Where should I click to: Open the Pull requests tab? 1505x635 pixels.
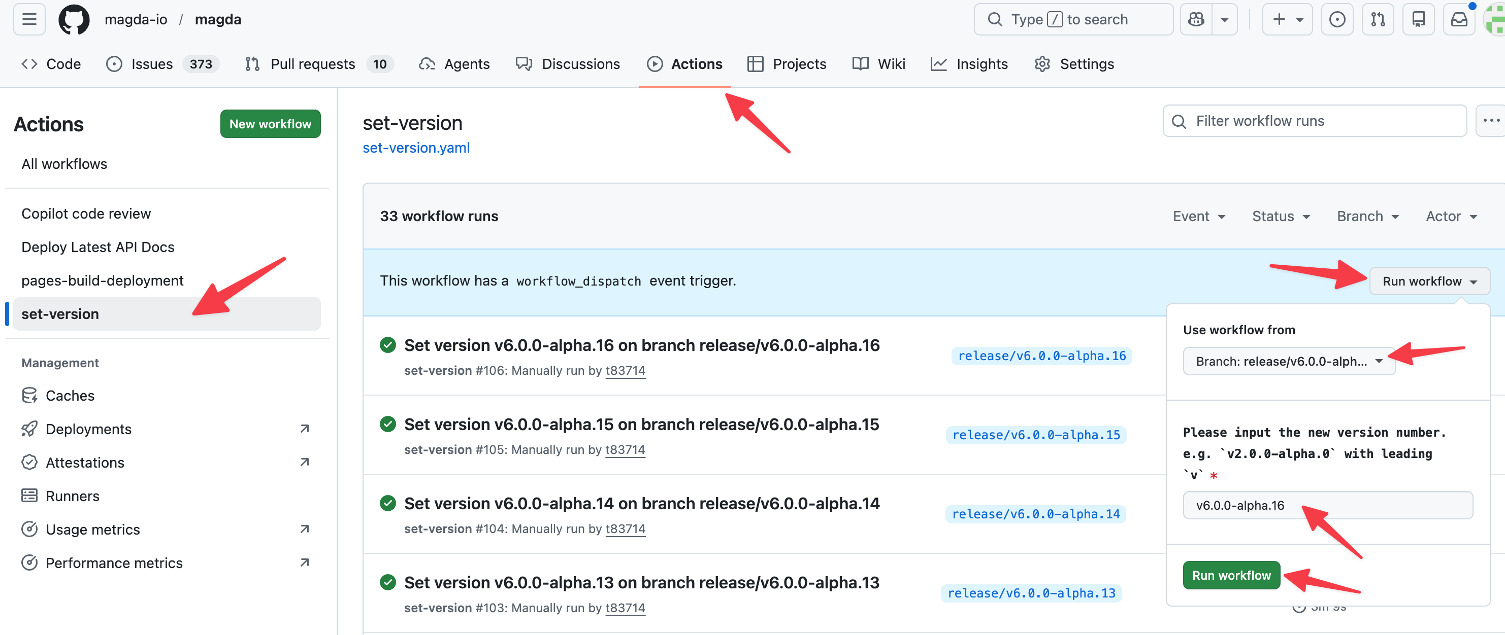point(319,63)
